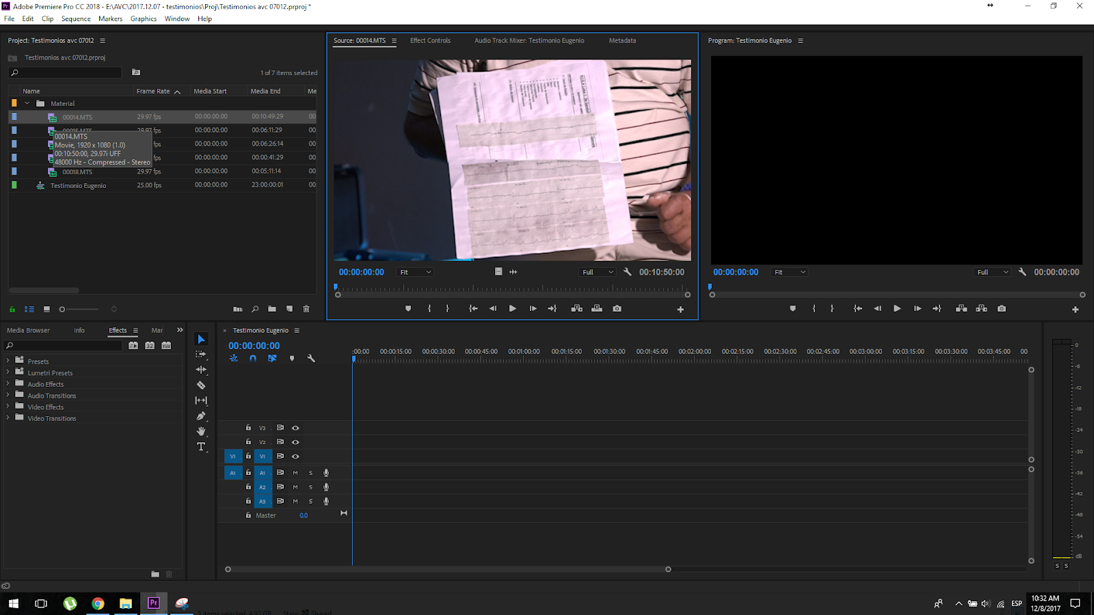Sort by Frame Rate column header
This screenshot has width=1094, height=615.
153,91
